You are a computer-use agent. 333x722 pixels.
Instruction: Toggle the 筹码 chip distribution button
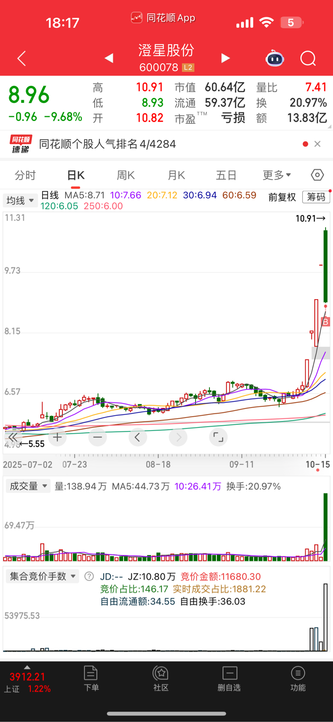[x=316, y=197]
